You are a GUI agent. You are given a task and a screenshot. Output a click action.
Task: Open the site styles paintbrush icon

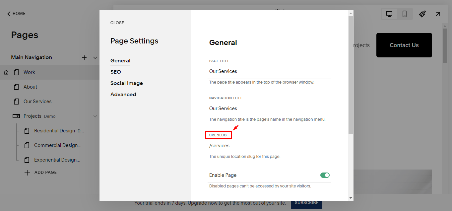(422, 14)
